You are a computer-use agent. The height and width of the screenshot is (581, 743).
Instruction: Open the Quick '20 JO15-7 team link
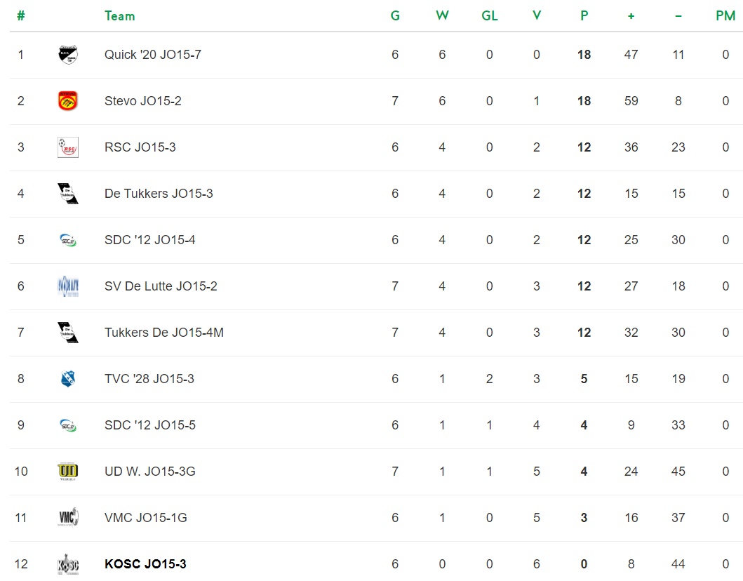pyautogui.click(x=152, y=55)
